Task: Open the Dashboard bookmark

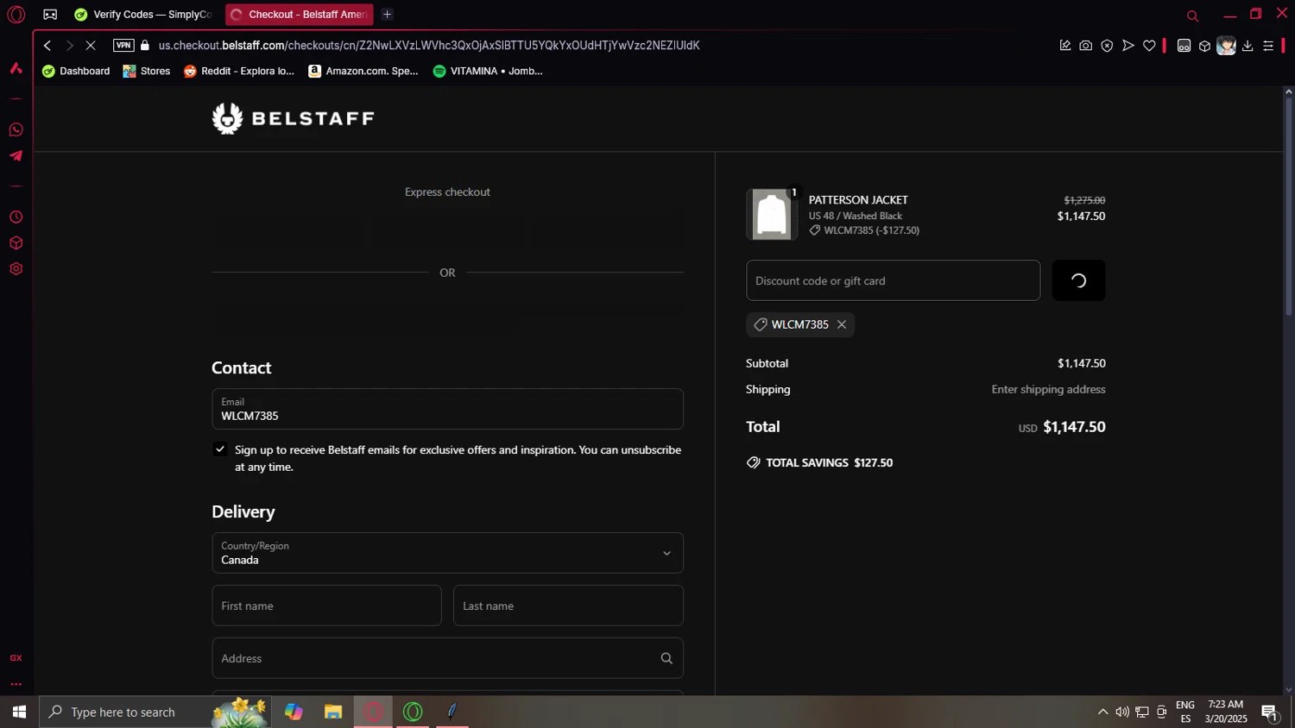Action: click(76, 71)
